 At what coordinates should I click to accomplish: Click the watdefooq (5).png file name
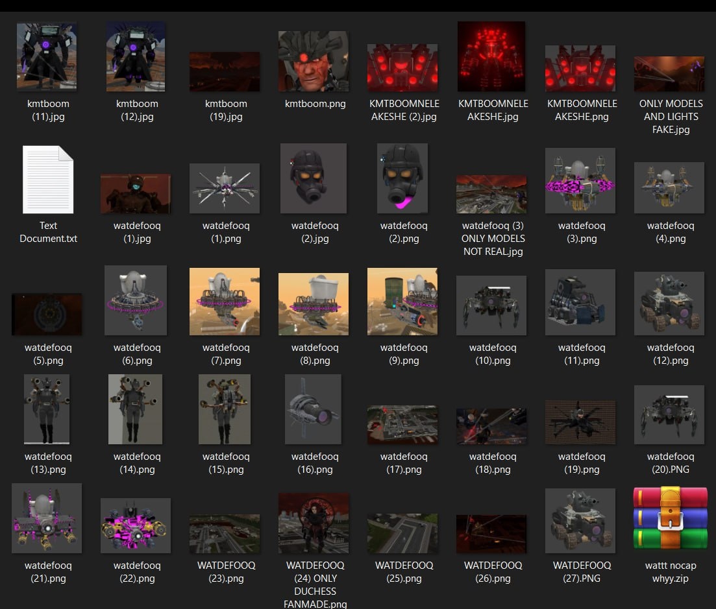48,354
